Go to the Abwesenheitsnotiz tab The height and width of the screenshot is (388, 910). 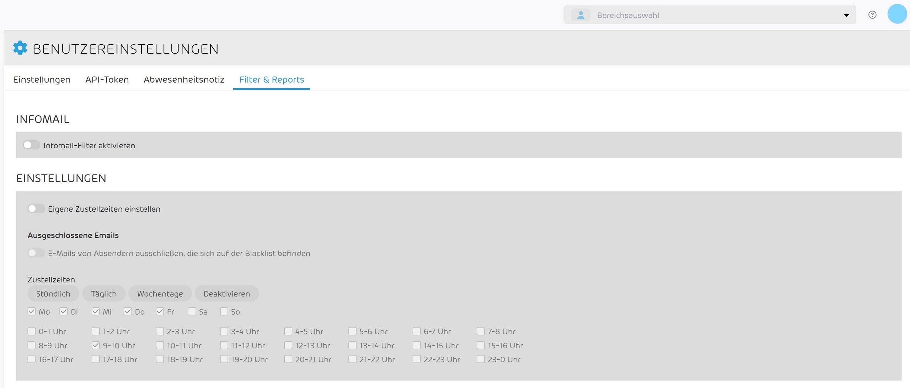point(184,79)
